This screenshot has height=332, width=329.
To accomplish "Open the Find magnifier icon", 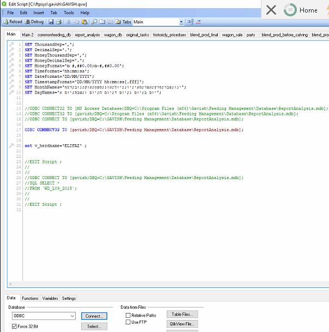I will pyautogui.click(x=94, y=22).
